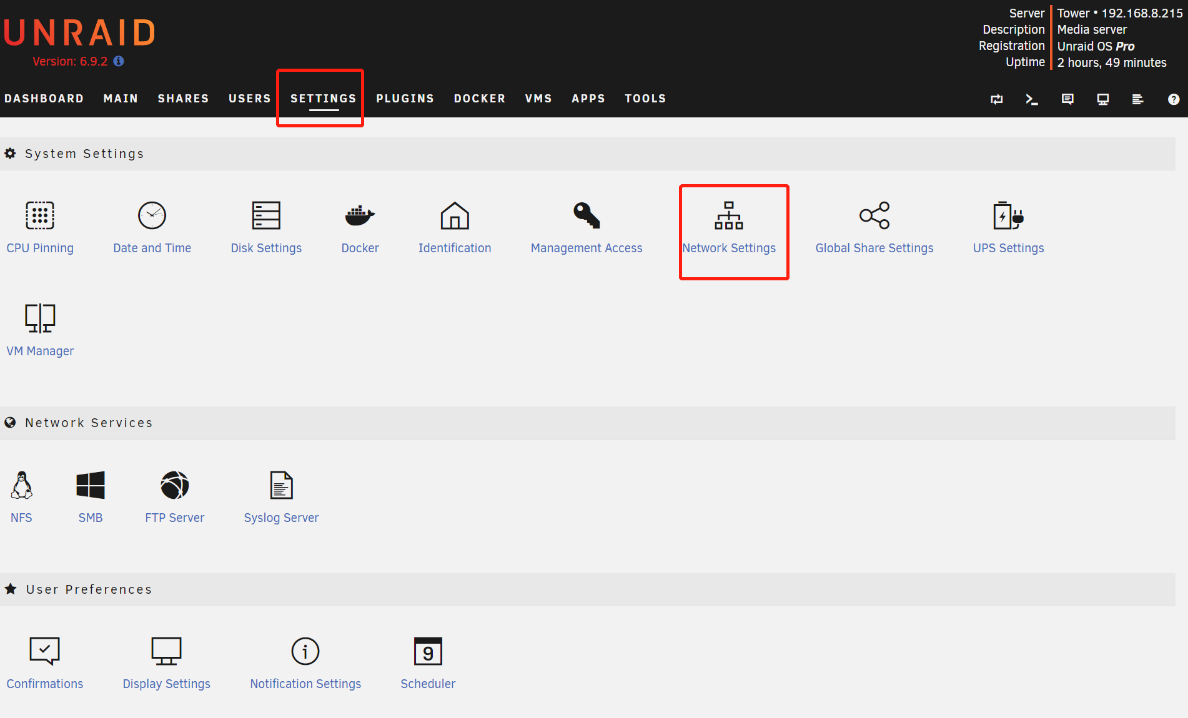Viewport: 1188px width, 718px height.
Task: Open the terminal icon in header
Action: coord(1032,99)
